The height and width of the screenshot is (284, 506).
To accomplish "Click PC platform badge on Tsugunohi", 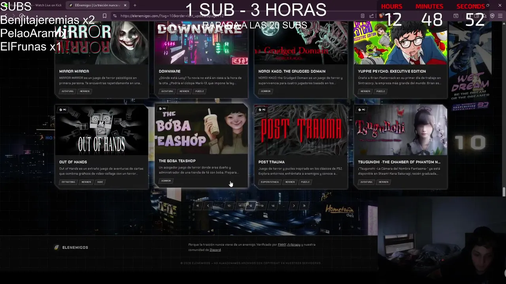I will pyautogui.click(x=361, y=110).
